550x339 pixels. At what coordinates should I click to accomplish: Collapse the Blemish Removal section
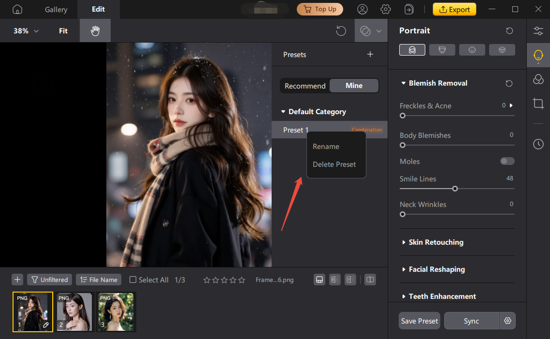click(x=404, y=83)
